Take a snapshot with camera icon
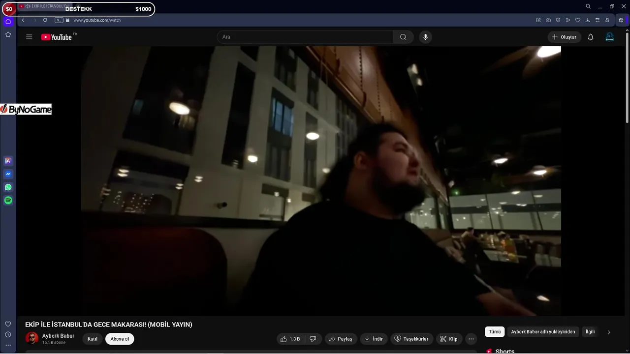 (548, 20)
